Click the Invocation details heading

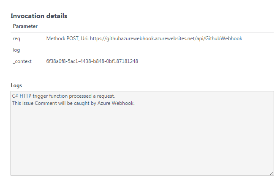[x=39, y=16]
